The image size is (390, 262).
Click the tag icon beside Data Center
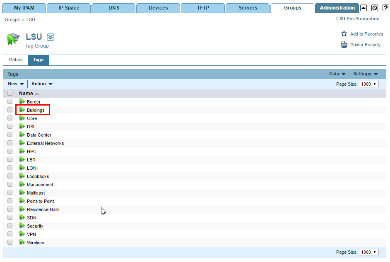coord(22,135)
